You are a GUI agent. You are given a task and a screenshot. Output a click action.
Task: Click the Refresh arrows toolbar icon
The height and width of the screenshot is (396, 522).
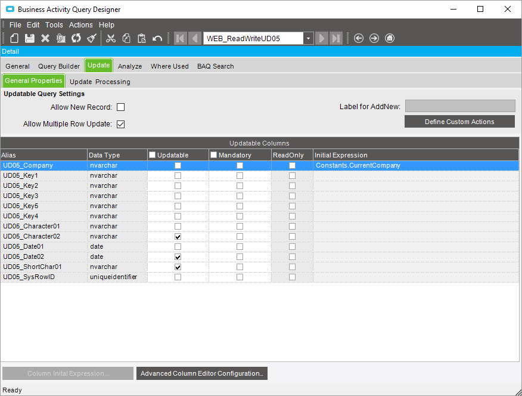click(x=76, y=38)
